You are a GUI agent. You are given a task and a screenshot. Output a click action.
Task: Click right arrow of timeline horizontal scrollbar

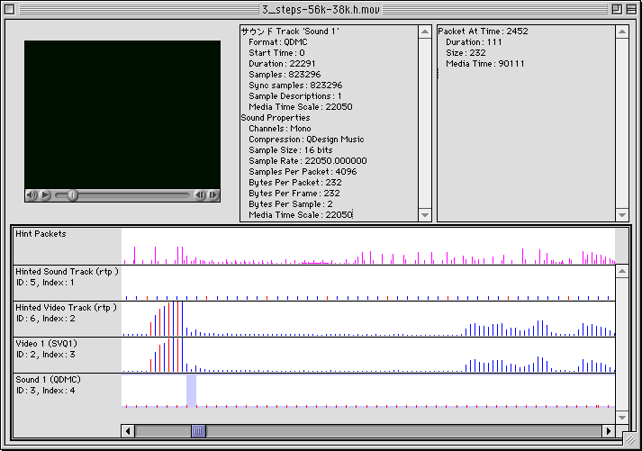pyautogui.click(x=609, y=431)
